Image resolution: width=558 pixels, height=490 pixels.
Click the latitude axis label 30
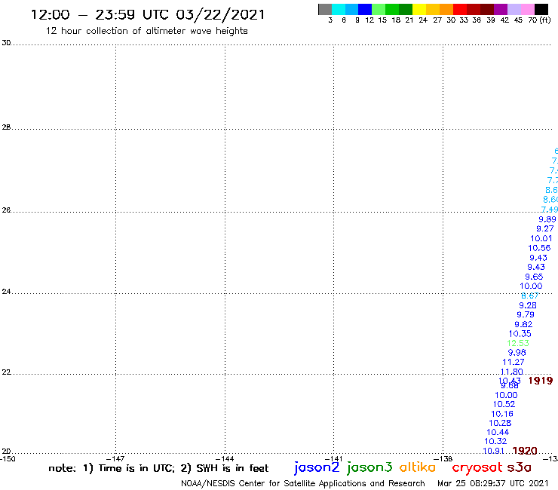click(x=6, y=43)
